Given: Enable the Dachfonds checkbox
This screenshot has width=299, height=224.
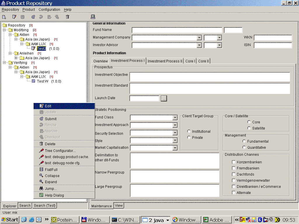Looking at the screenshot, I should click(x=234, y=174).
